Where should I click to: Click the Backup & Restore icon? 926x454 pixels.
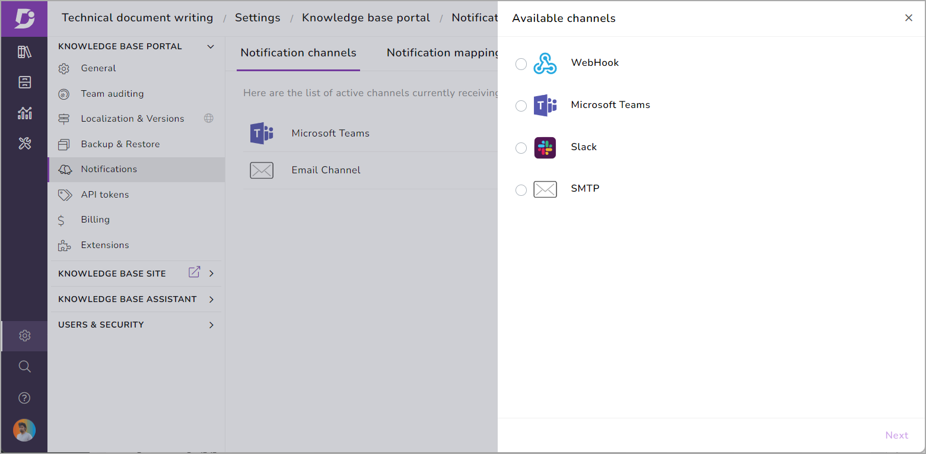tap(64, 144)
